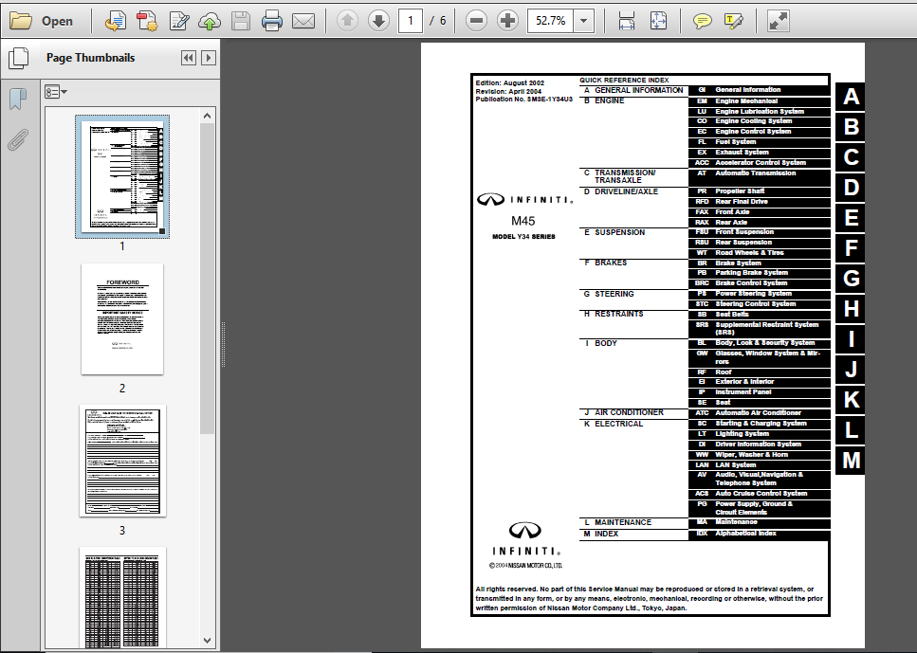Select page 3 thumbnail
Image resolution: width=917 pixels, height=653 pixels.
click(122, 461)
